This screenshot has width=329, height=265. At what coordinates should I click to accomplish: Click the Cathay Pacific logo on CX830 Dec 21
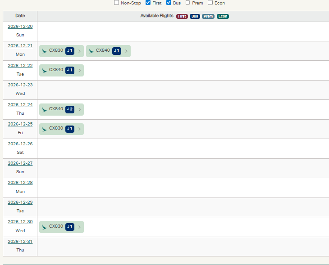[44, 51]
